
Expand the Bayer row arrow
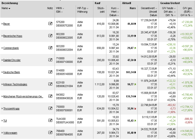[2, 24]
